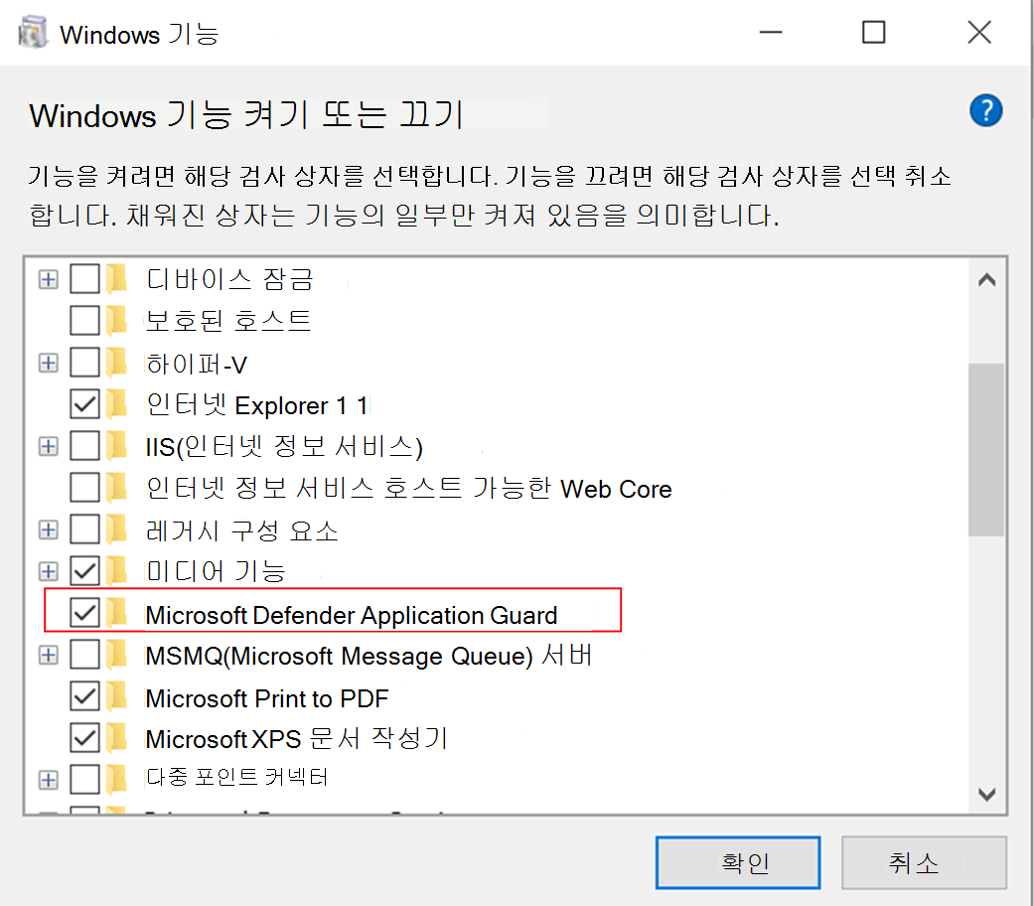
Task: Select the 레거시 구성 요소 label
Action: tap(241, 530)
